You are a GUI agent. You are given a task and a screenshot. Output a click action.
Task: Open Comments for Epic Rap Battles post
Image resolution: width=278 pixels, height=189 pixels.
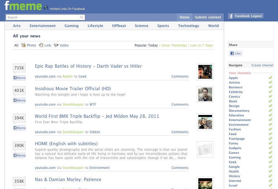180,76
